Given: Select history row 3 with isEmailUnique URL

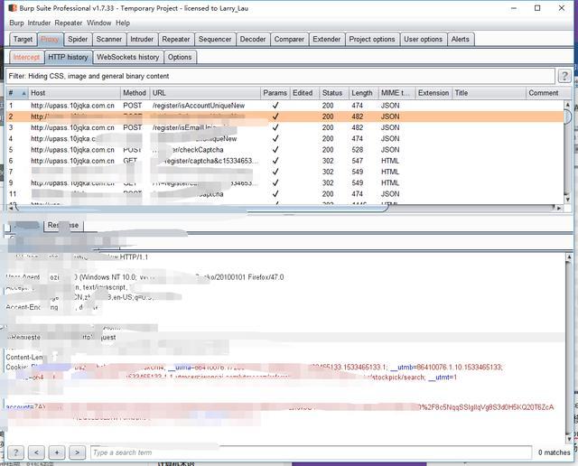Looking at the screenshot, I should [284, 127].
